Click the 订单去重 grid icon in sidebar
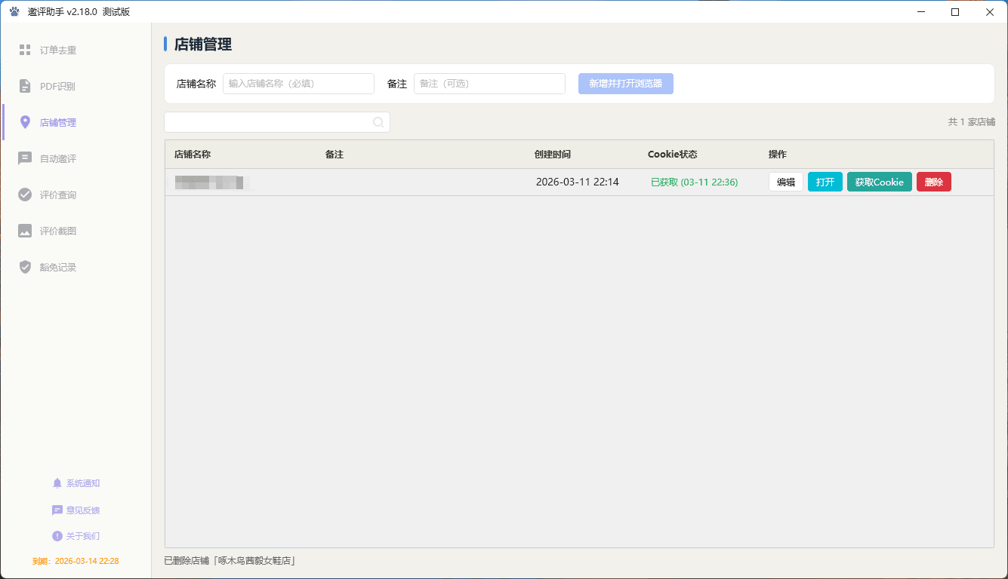This screenshot has width=1008, height=579. [x=25, y=50]
